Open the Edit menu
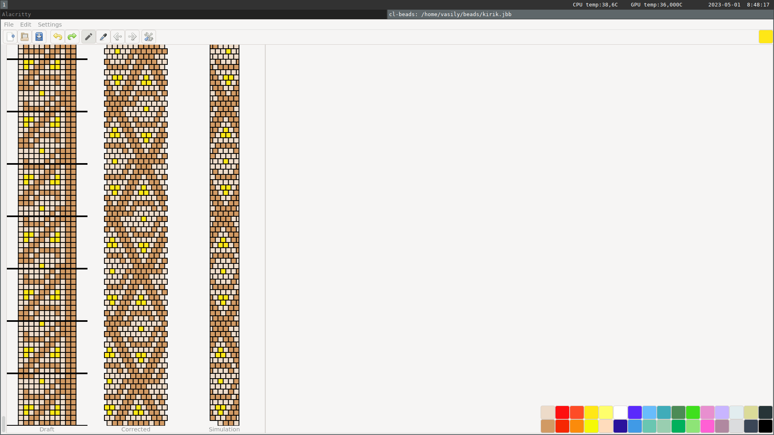The width and height of the screenshot is (774, 435). (x=25, y=25)
